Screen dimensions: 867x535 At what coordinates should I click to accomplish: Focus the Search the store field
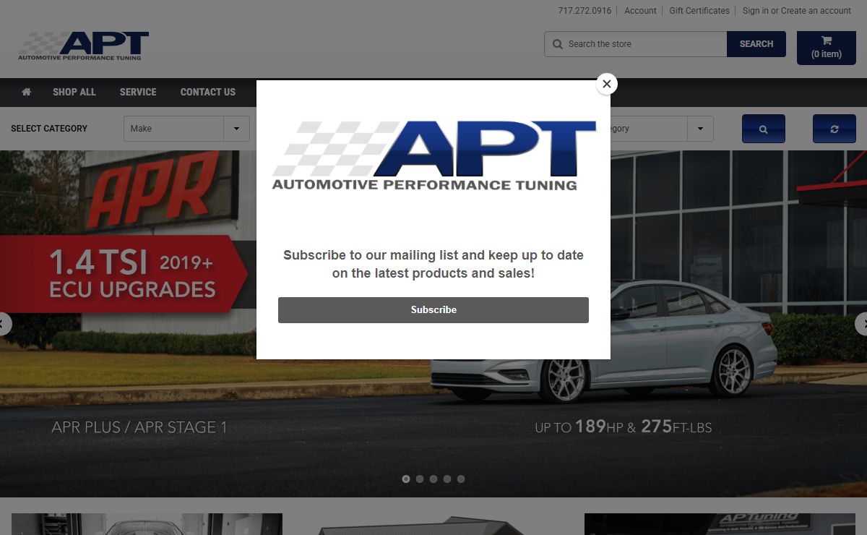(636, 44)
